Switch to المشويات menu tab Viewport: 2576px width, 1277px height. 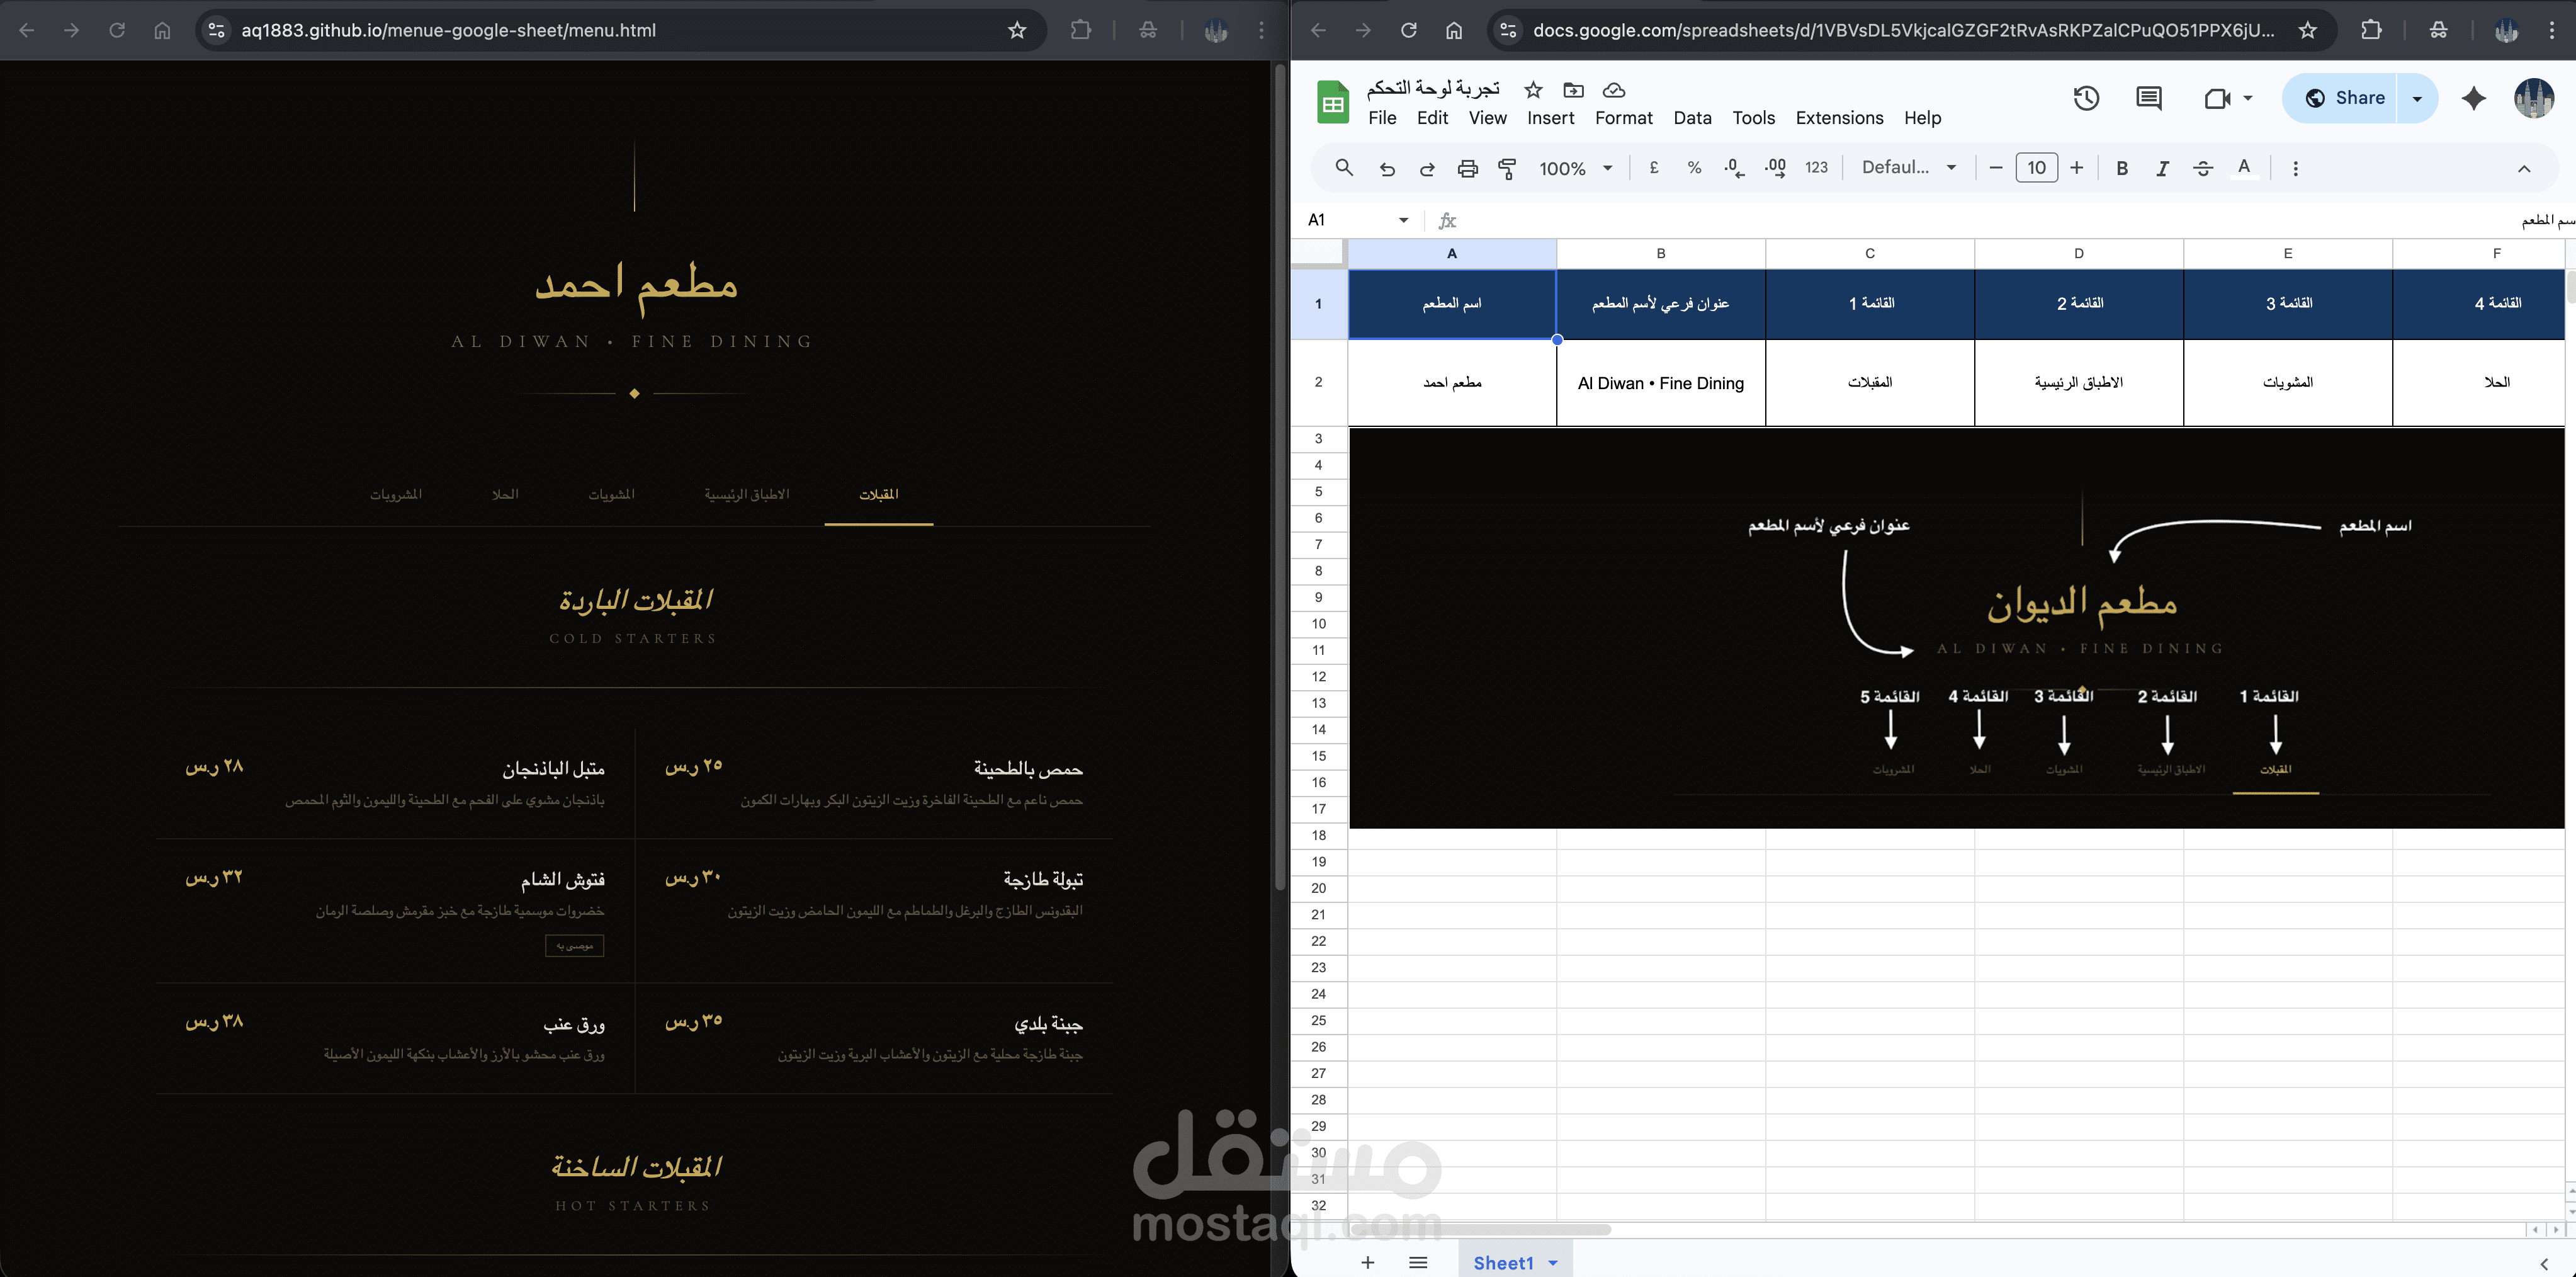coord(611,494)
